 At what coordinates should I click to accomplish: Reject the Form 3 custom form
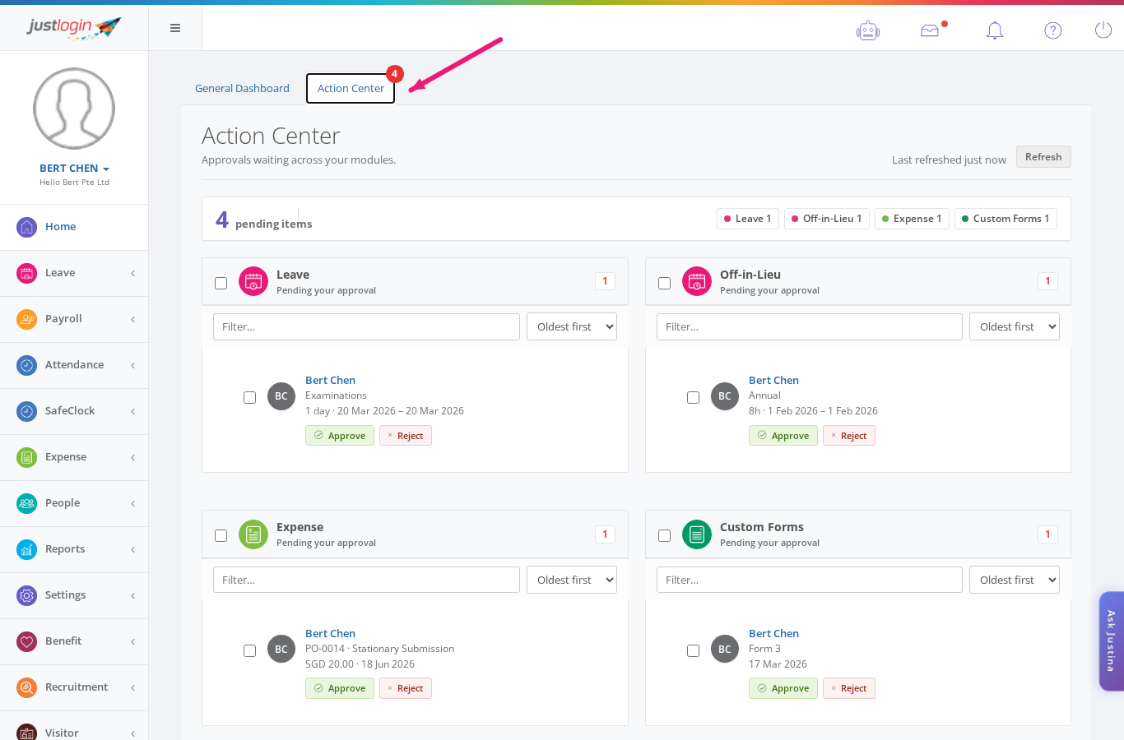coord(848,688)
